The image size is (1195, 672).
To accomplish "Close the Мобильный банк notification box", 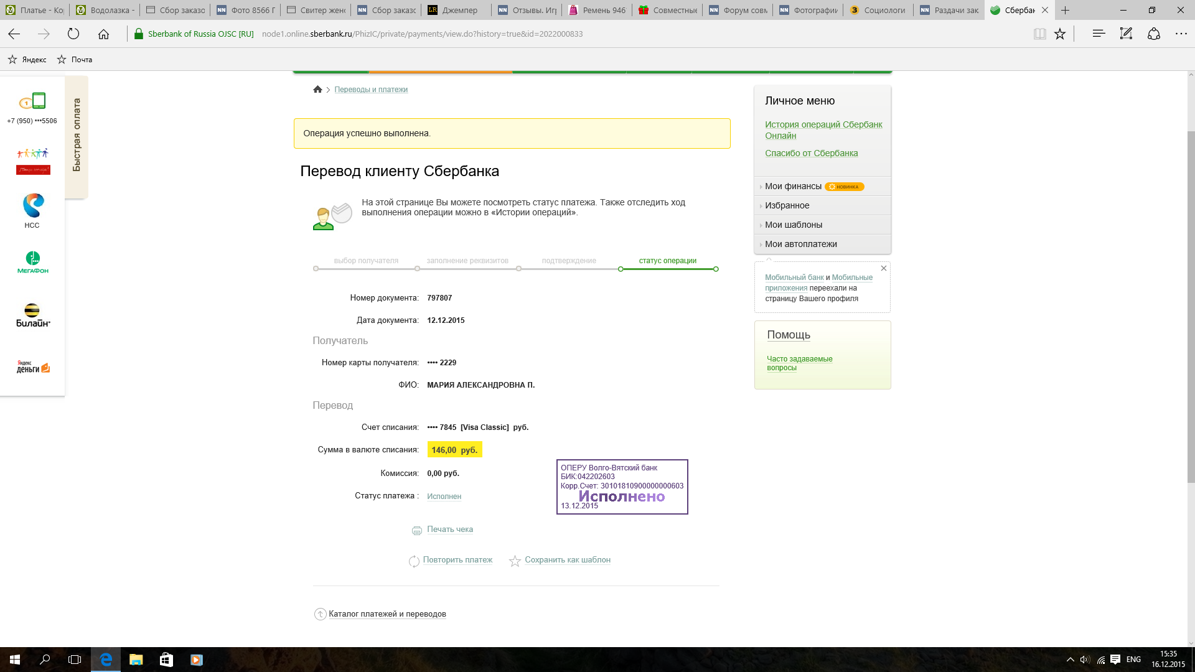I will point(883,268).
